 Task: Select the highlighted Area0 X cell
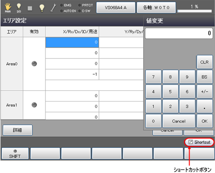point(72,42)
